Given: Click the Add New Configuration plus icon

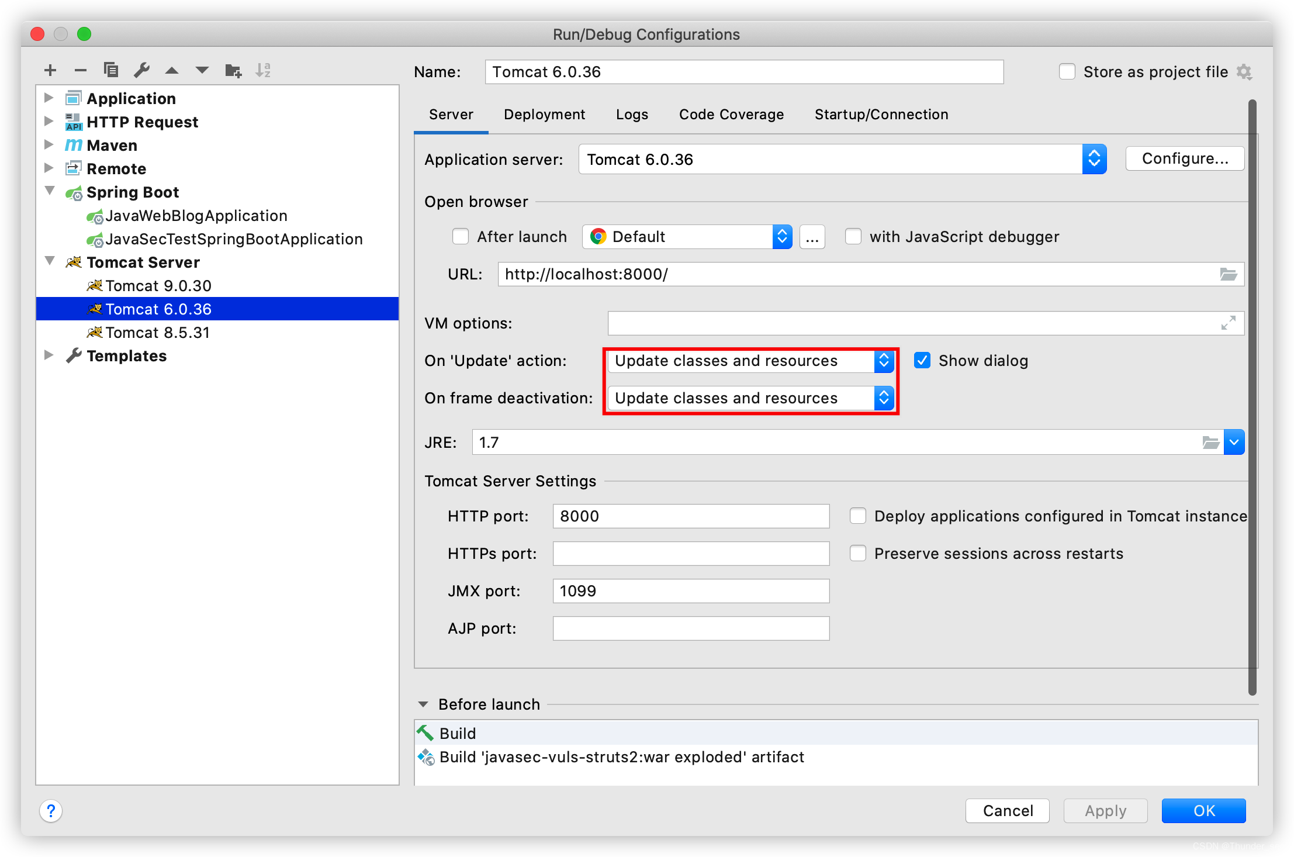Looking at the screenshot, I should [50, 71].
